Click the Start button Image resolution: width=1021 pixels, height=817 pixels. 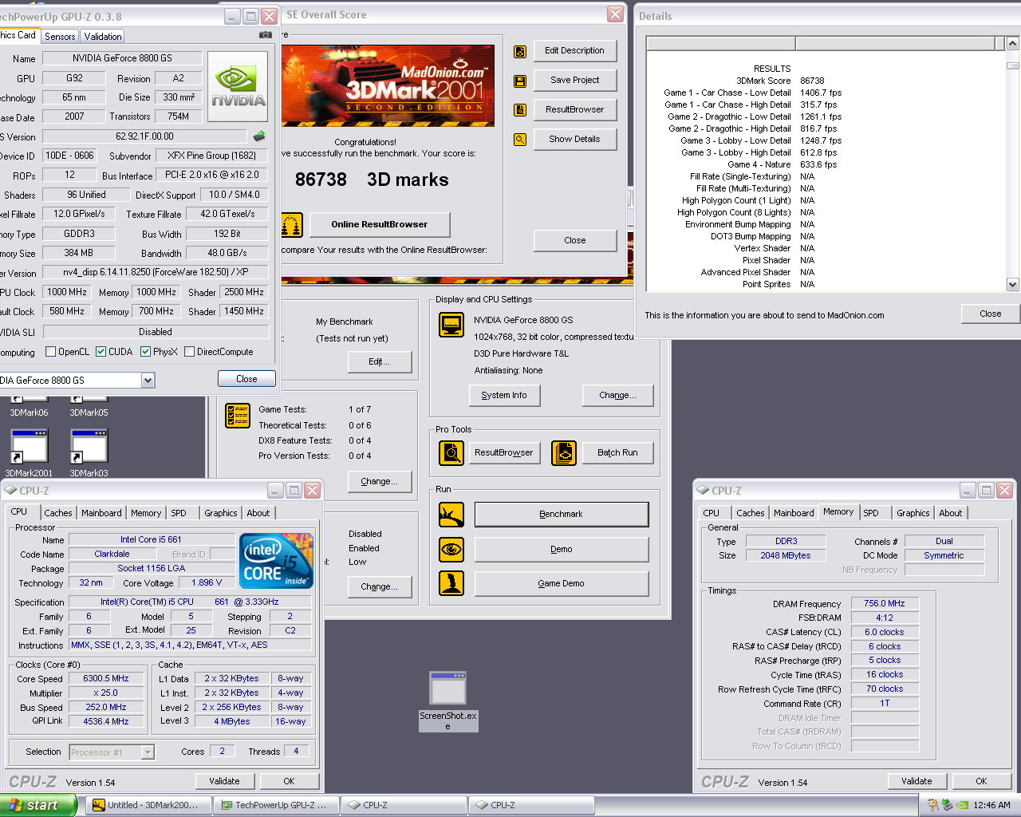pos(39,805)
